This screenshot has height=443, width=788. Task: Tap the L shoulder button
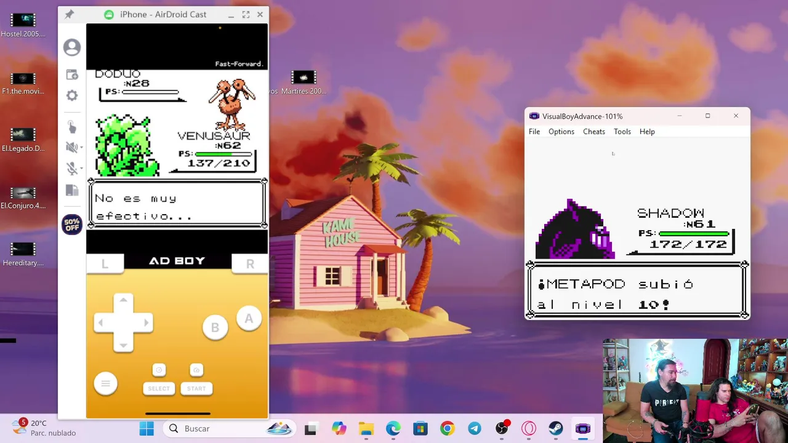(x=105, y=264)
